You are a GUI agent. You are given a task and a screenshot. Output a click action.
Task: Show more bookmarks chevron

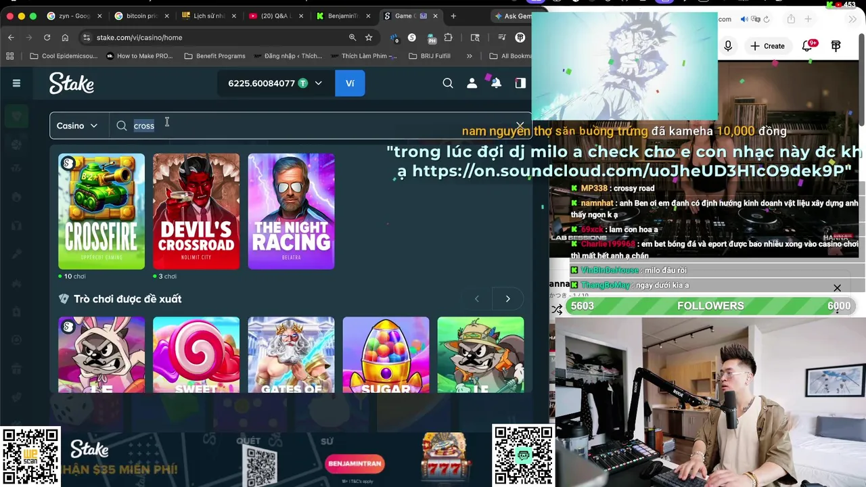click(x=469, y=56)
